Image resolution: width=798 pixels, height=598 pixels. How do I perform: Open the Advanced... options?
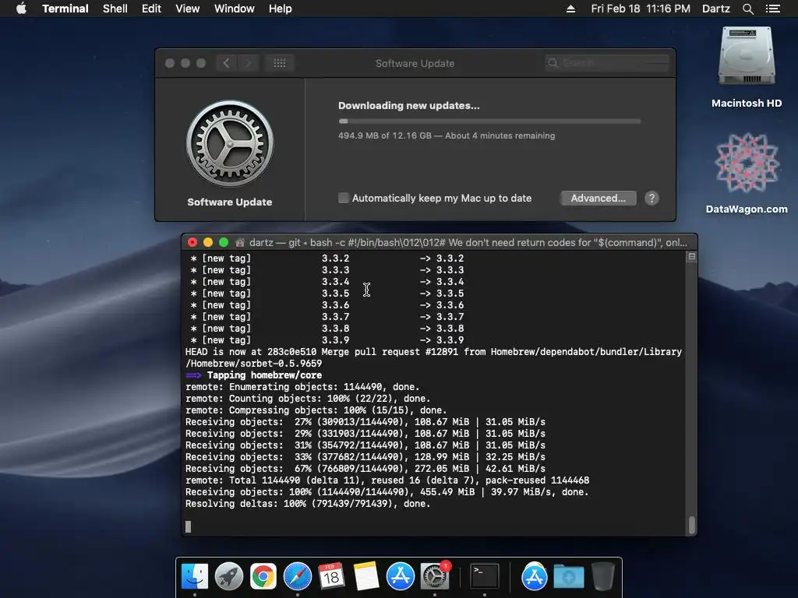[598, 199]
